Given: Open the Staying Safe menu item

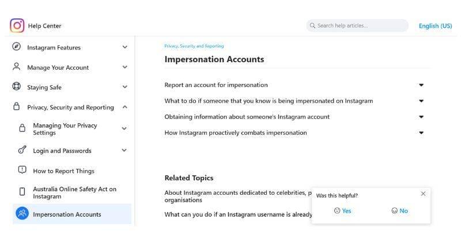Looking at the screenshot, I should coord(44,88).
